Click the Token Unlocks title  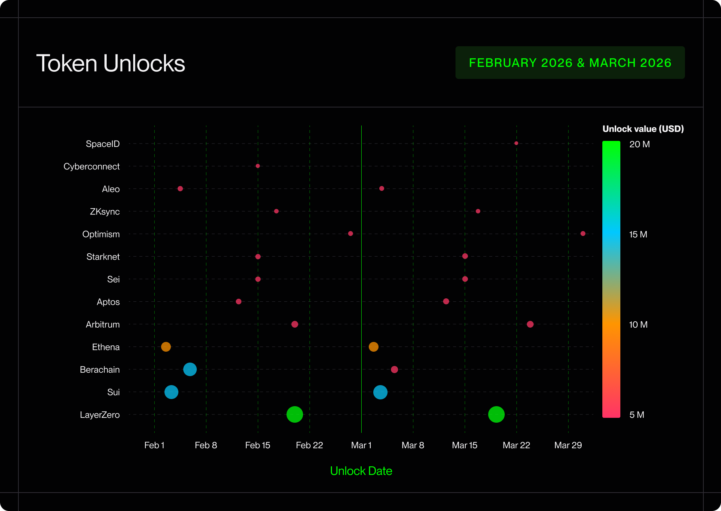(110, 63)
